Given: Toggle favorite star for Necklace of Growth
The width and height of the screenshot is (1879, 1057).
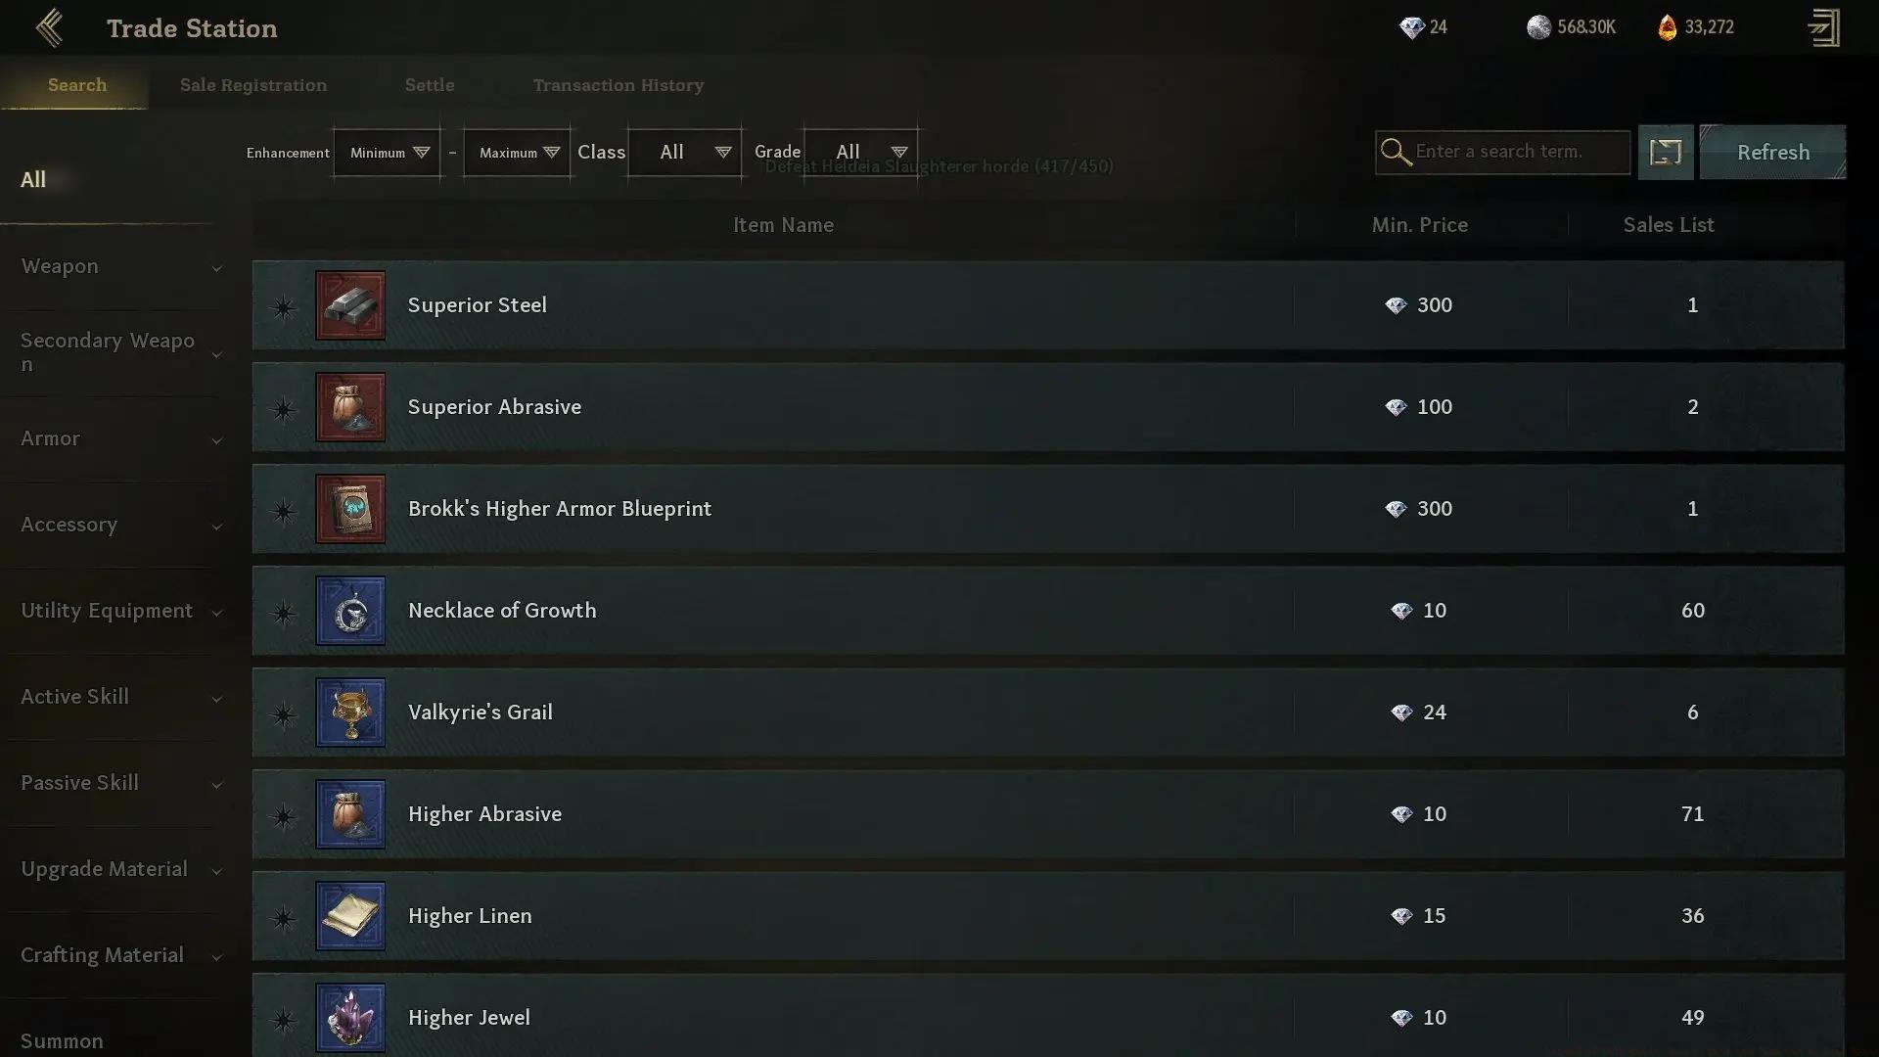Looking at the screenshot, I should 284,613.
